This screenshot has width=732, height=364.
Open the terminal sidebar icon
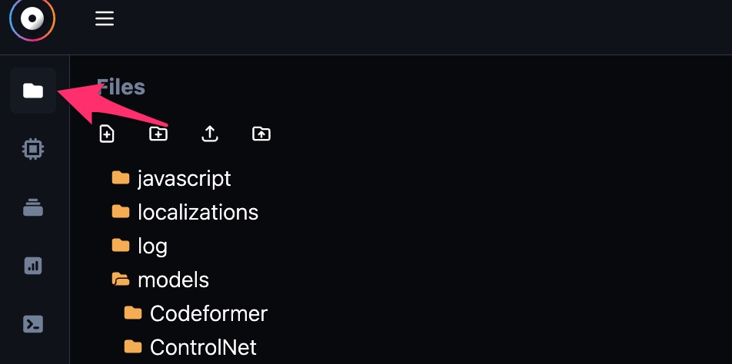[x=33, y=324]
